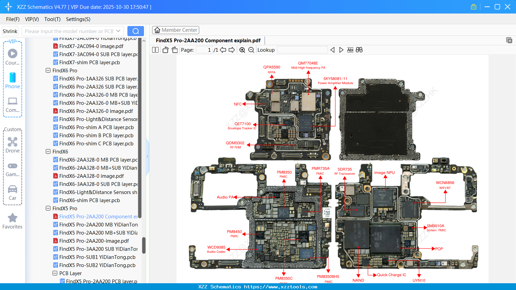Select FindX6-2AA328-0 MB PCB layer file
This screenshot has height=290, width=516.
95,160
